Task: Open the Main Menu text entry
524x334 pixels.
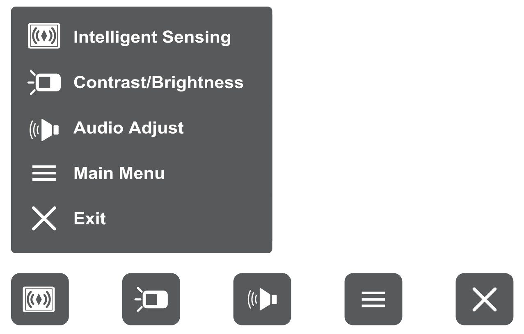Action: [119, 173]
